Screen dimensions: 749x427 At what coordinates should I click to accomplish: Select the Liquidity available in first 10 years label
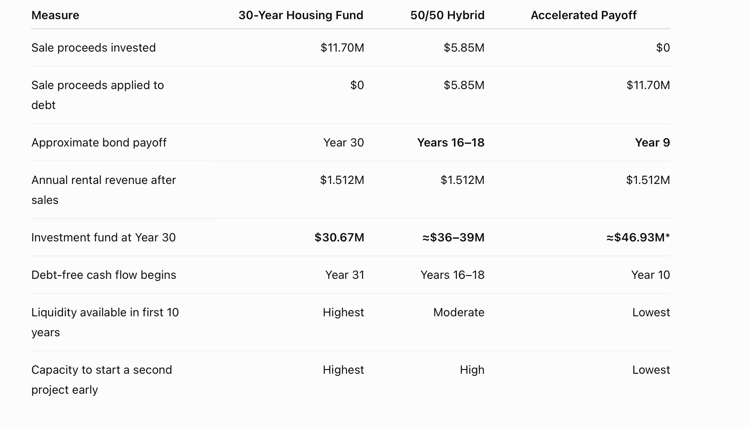105,322
